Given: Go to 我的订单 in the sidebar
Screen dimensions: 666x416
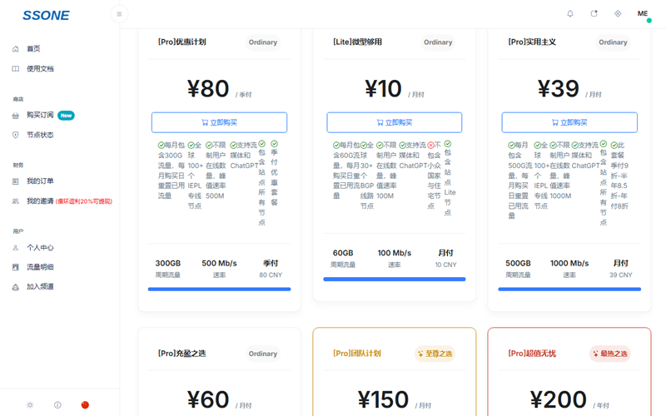Looking at the screenshot, I should pyautogui.click(x=40, y=181).
